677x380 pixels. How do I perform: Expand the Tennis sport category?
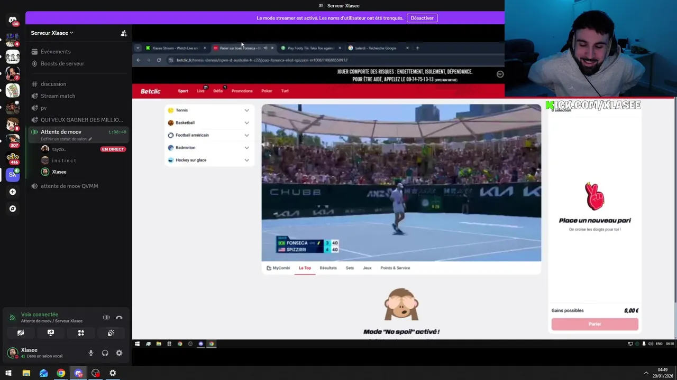pos(208,110)
